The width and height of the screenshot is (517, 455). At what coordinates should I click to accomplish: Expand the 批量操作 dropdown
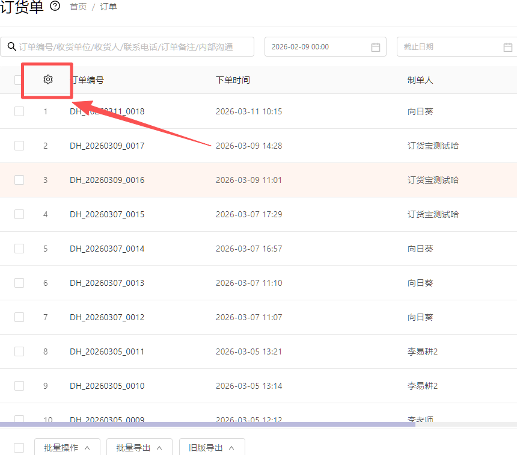click(67, 447)
